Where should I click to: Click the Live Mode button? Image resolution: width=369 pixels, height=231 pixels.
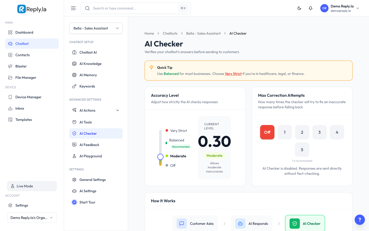tap(32, 186)
